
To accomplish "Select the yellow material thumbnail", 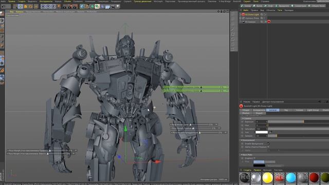I will pyautogui.click(x=267, y=178).
